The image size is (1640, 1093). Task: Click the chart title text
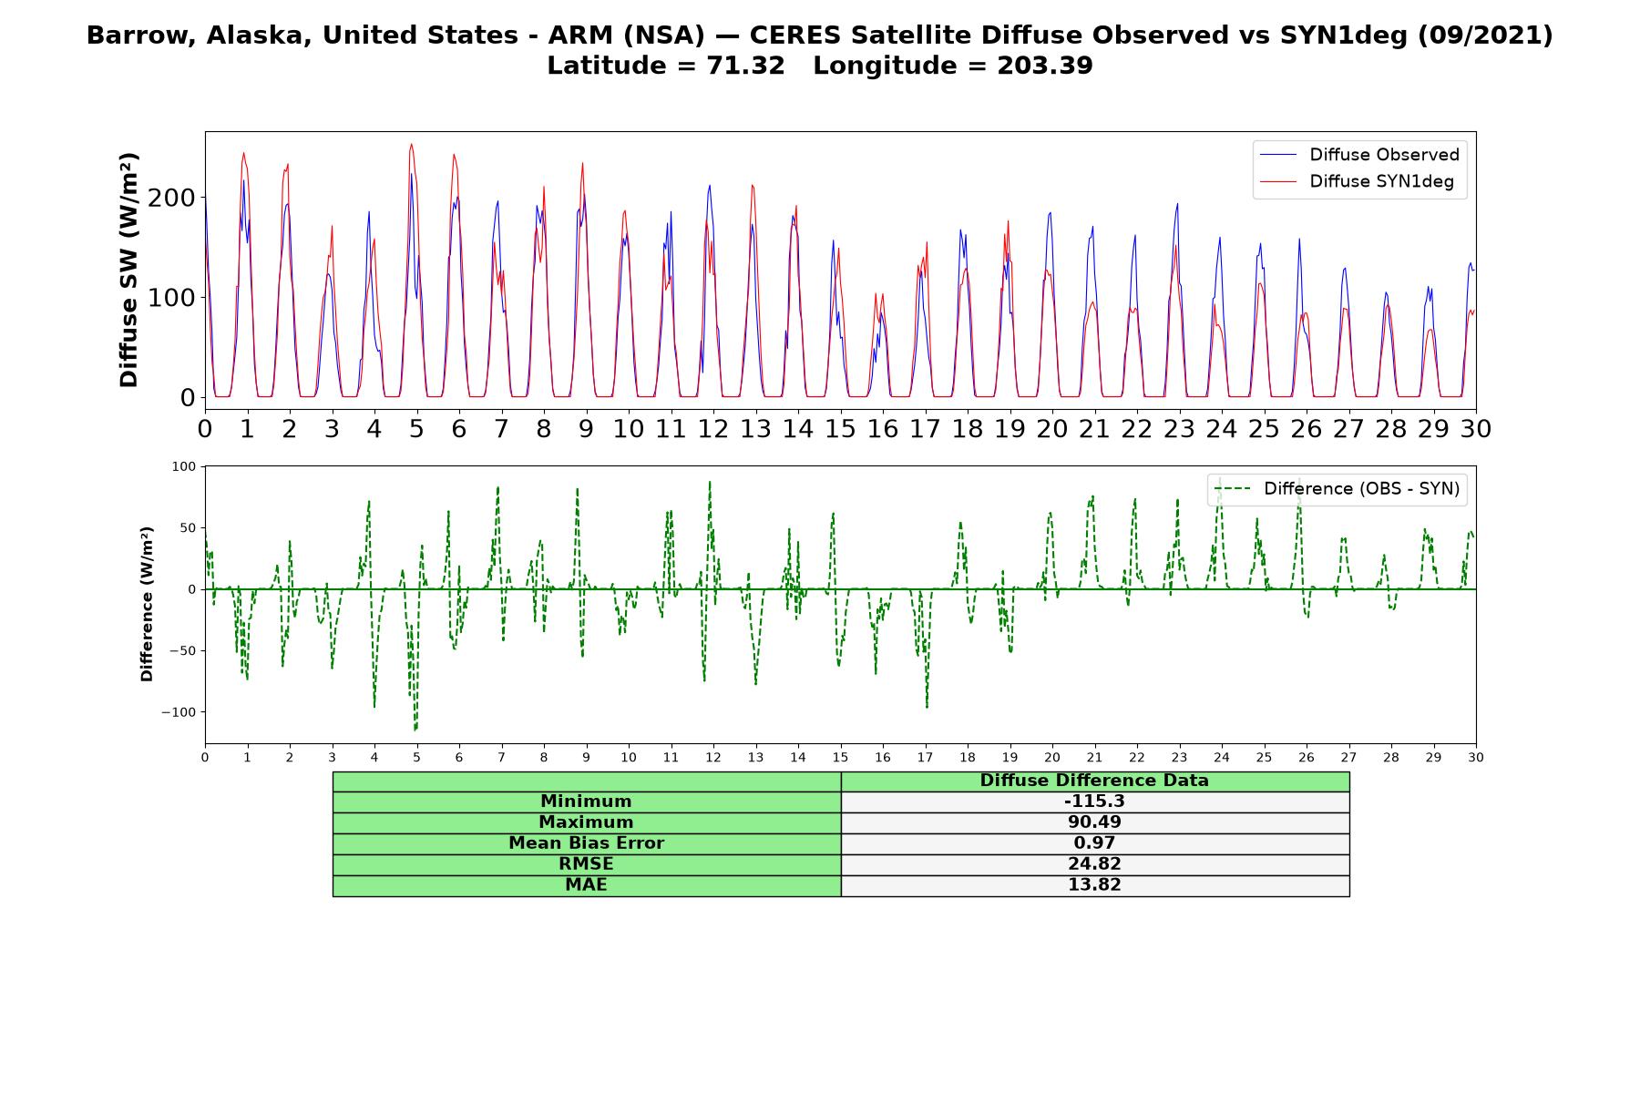(820, 50)
